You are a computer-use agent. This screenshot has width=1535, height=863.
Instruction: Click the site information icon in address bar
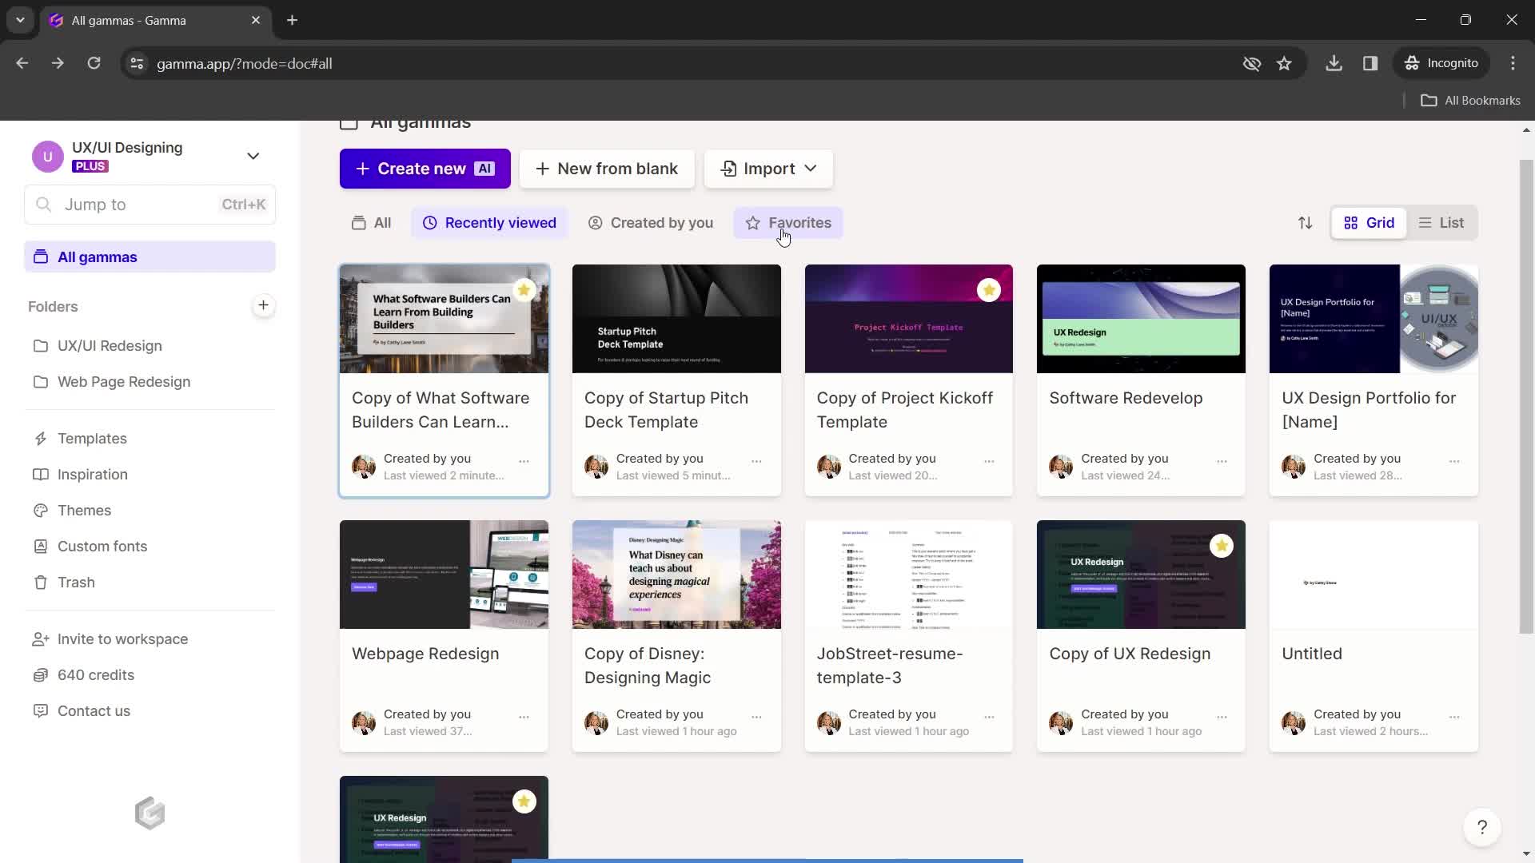(137, 63)
